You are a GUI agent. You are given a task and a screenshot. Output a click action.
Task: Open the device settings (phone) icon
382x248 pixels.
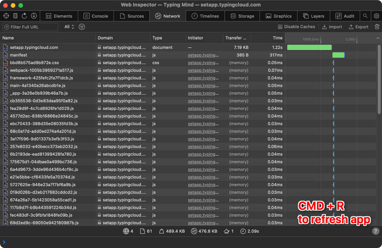(15, 16)
